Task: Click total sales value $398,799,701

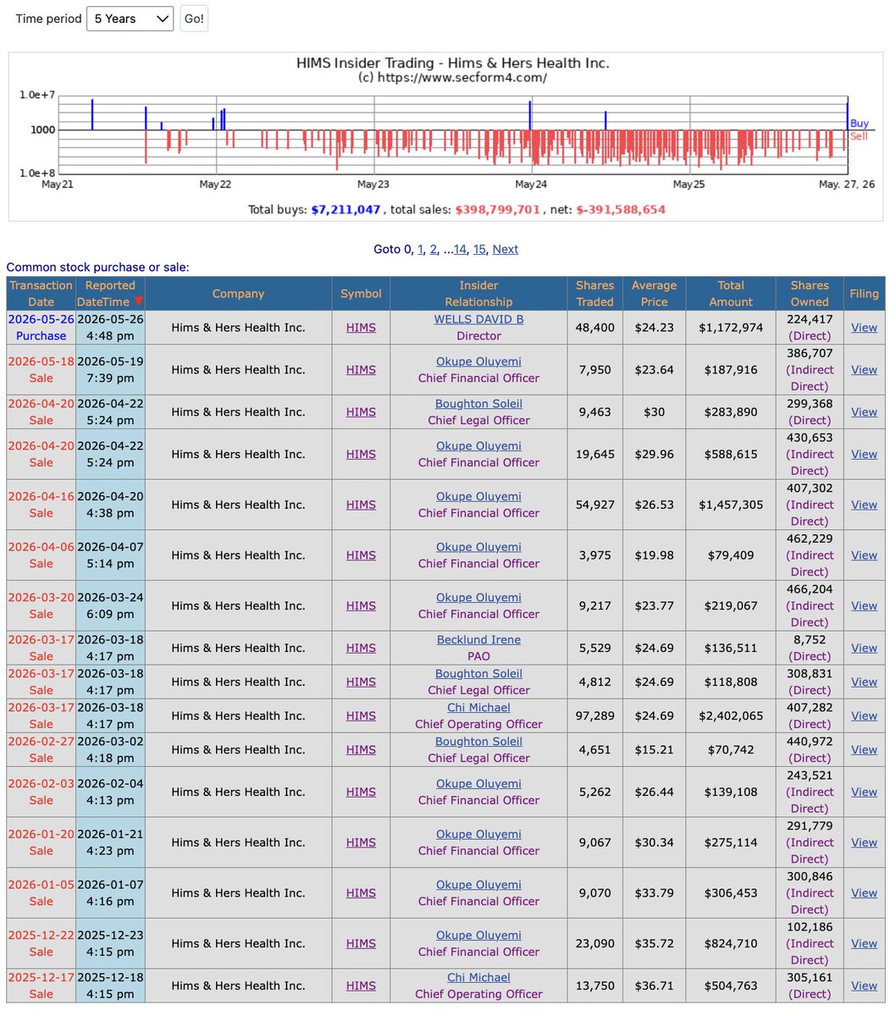Action: click(x=497, y=209)
